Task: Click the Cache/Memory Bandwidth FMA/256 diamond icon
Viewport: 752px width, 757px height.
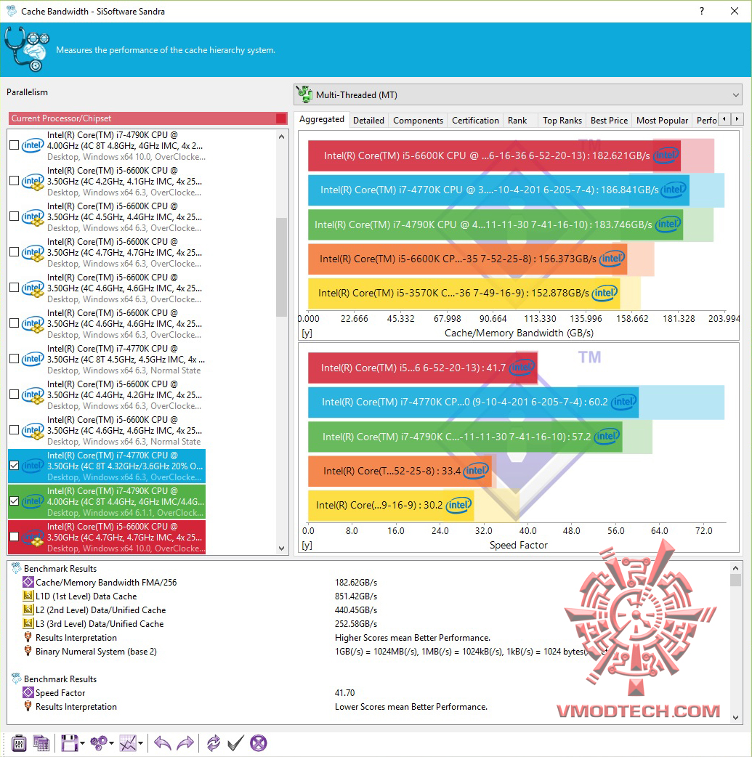Action: tap(28, 582)
